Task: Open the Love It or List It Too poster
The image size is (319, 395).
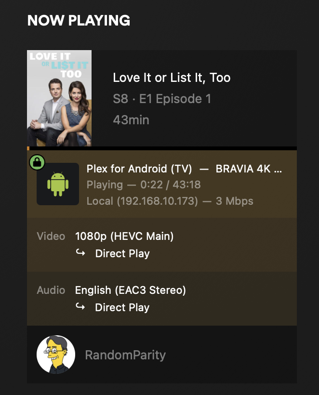Action: [x=59, y=98]
